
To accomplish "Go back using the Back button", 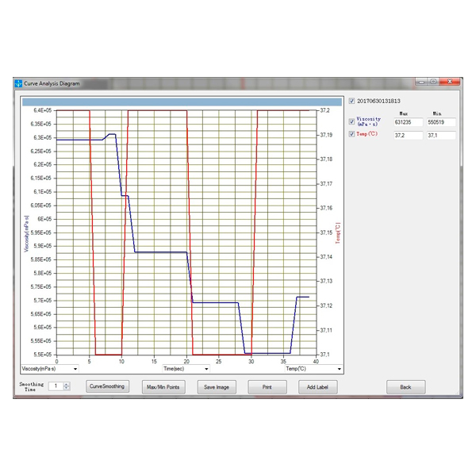I will point(405,387).
